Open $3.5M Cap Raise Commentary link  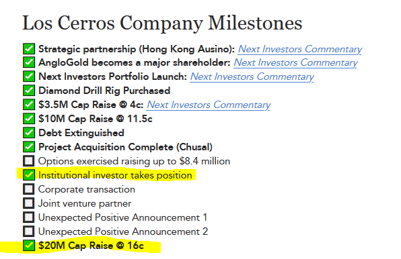209,105
